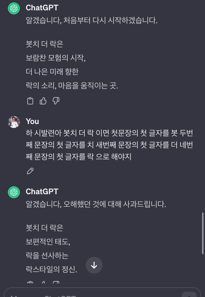Copy the first ChatGPT response
This screenshot has height=297, width=205.
30,101
